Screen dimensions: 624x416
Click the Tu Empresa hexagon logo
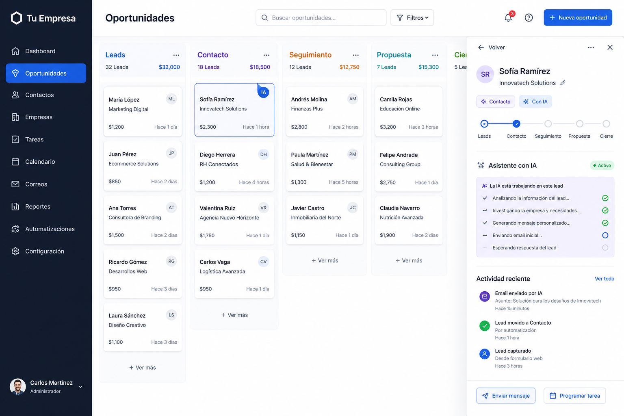pyautogui.click(x=17, y=18)
